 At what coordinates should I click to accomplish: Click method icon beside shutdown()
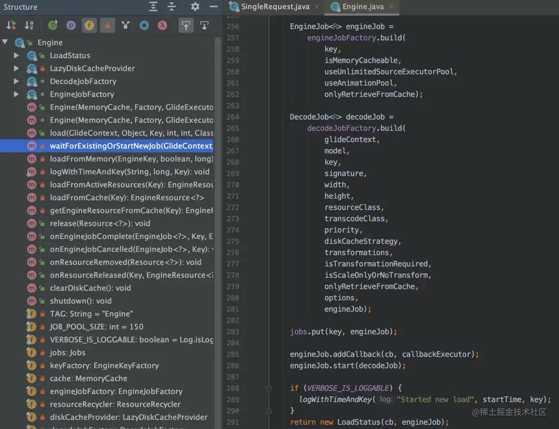click(31, 301)
